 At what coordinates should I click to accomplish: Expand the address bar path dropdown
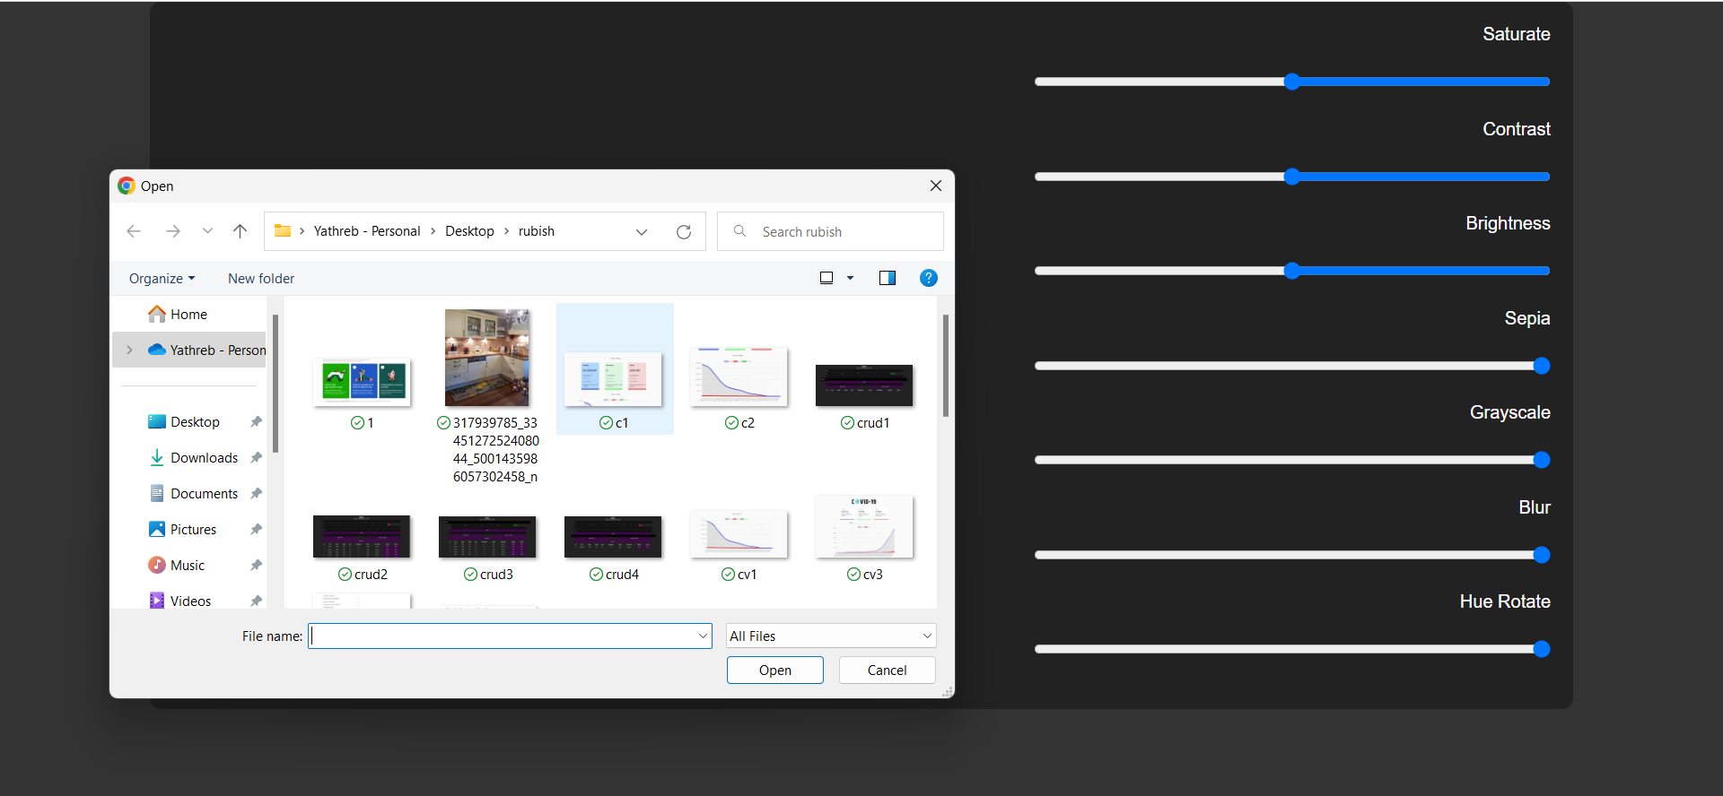642,231
